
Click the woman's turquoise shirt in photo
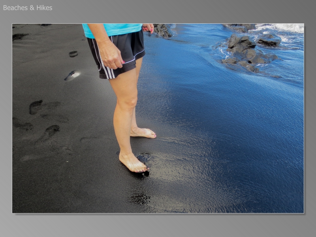[x=113, y=30]
